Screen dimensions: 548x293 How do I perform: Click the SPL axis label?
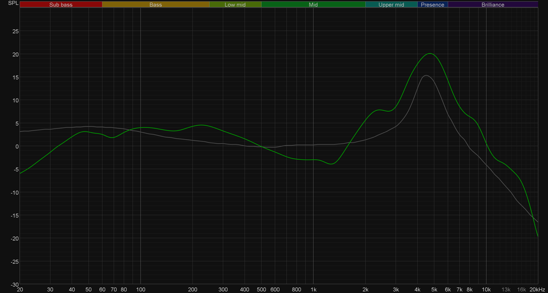tap(13, 3)
